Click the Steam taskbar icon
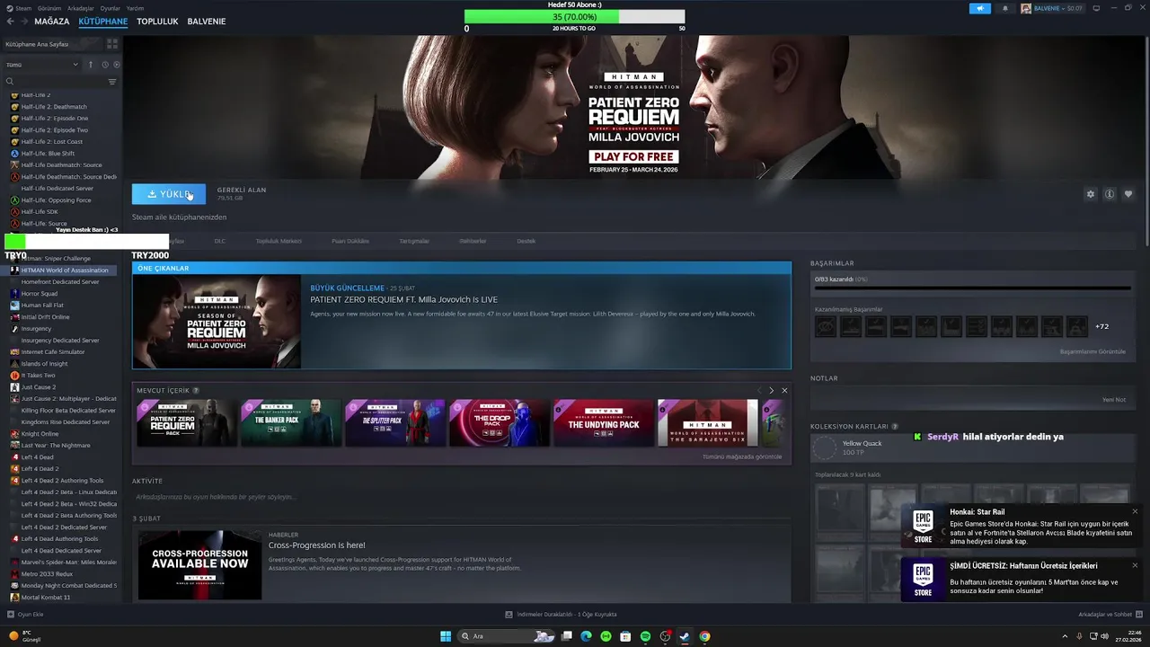The height and width of the screenshot is (647, 1150). (685, 636)
